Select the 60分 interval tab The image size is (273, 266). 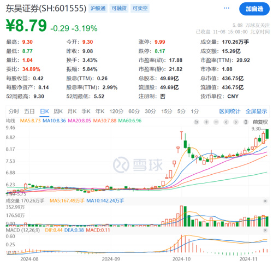pyautogui.click(x=134, y=111)
